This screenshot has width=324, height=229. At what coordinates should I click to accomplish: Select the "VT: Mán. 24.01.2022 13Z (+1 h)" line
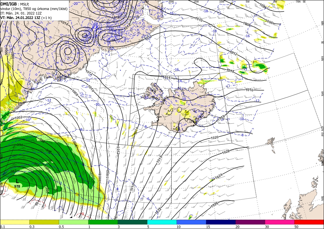(26, 18)
